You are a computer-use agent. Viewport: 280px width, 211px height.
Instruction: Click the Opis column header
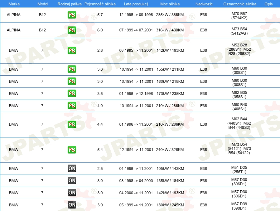269,4
